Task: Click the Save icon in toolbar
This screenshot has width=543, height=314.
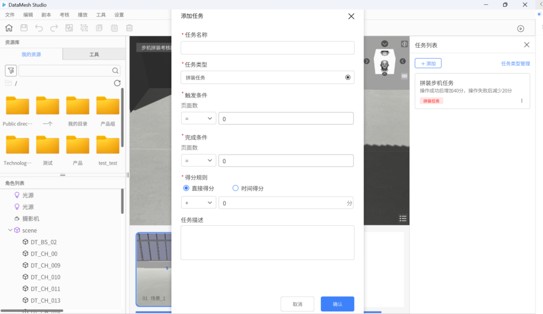Action: [x=24, y=28]
